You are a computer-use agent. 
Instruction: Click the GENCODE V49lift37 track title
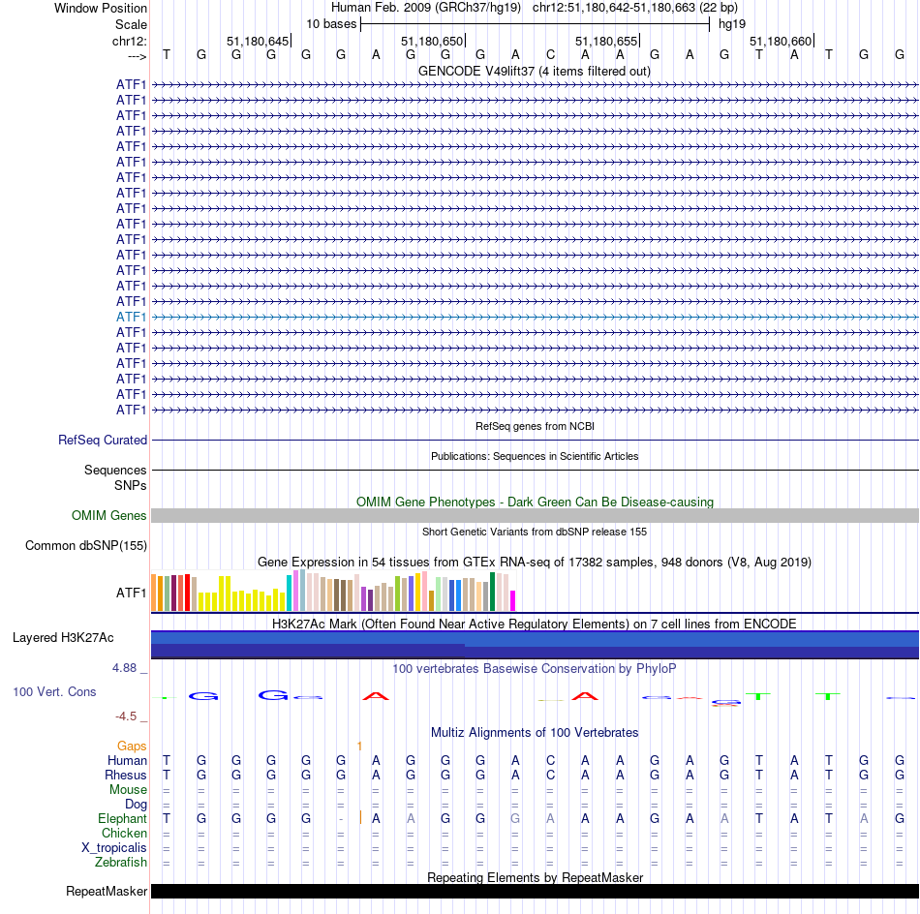click(x=535, y=71)
